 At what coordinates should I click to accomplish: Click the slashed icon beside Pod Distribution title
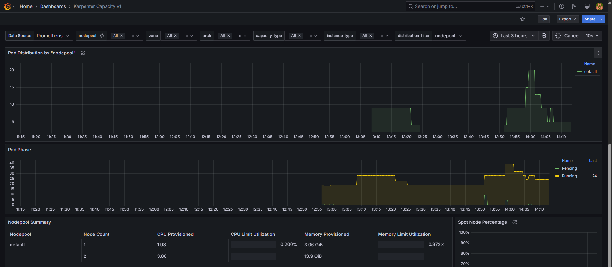[x=83, y=53]
